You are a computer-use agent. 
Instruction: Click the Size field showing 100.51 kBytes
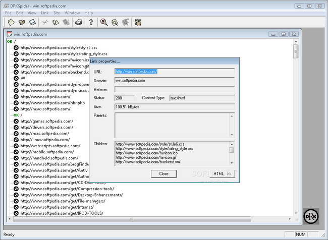(x=175, y=107)
